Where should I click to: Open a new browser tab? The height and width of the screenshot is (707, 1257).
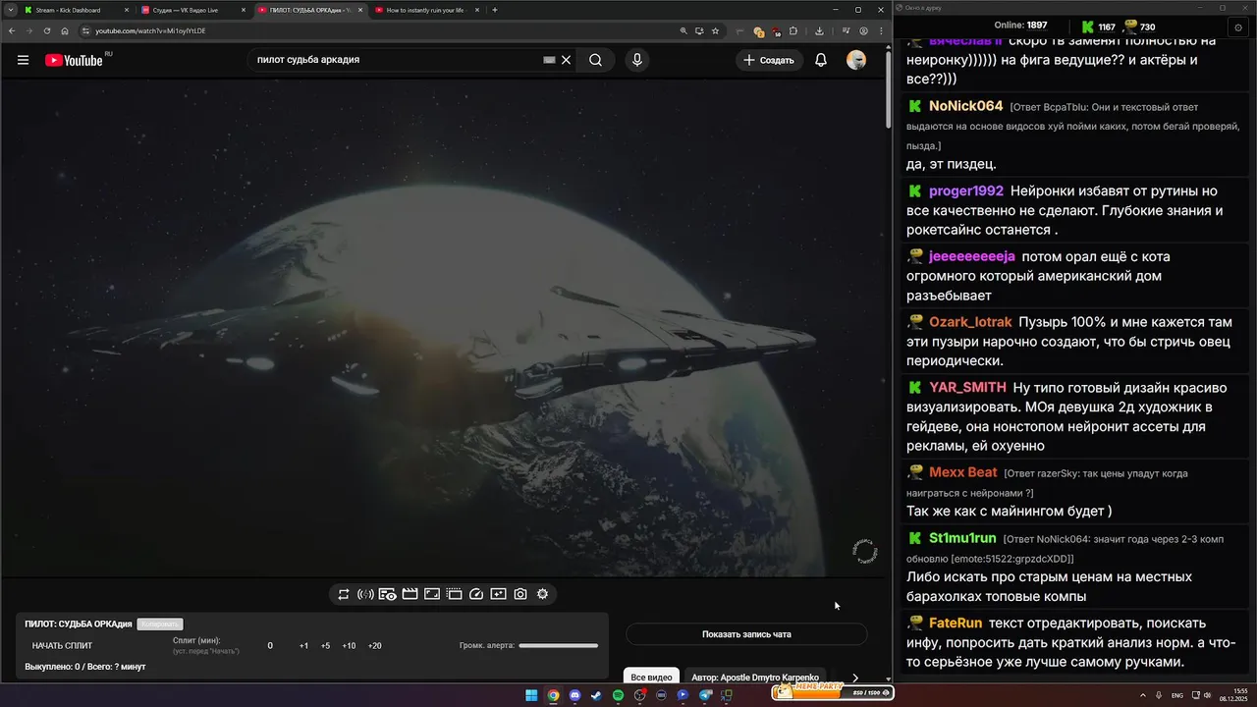pyautogui.click(x=495, y=10)
